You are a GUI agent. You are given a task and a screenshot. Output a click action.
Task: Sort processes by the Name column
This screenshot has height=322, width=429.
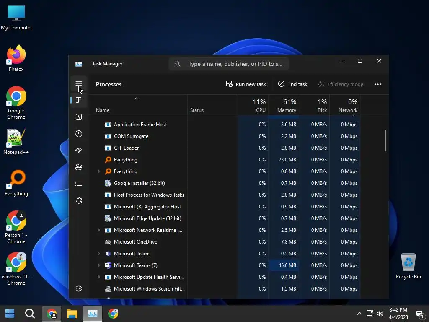coord(138,105)
